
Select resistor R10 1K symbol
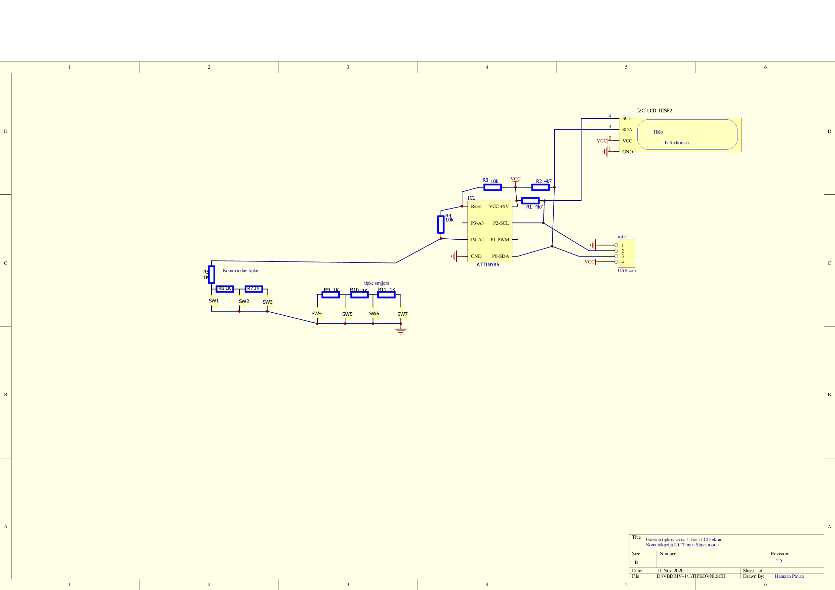tap(359, 295)
